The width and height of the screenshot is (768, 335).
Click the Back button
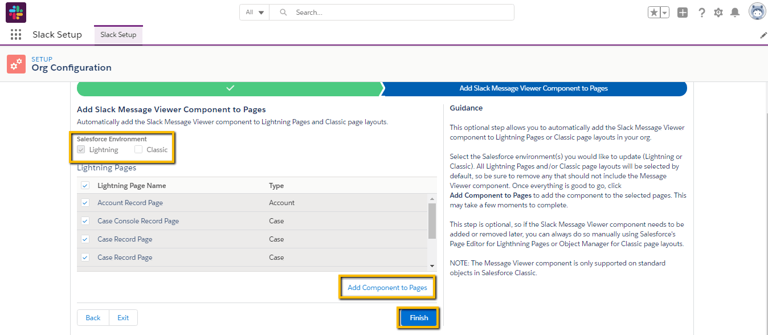(93, 318)
